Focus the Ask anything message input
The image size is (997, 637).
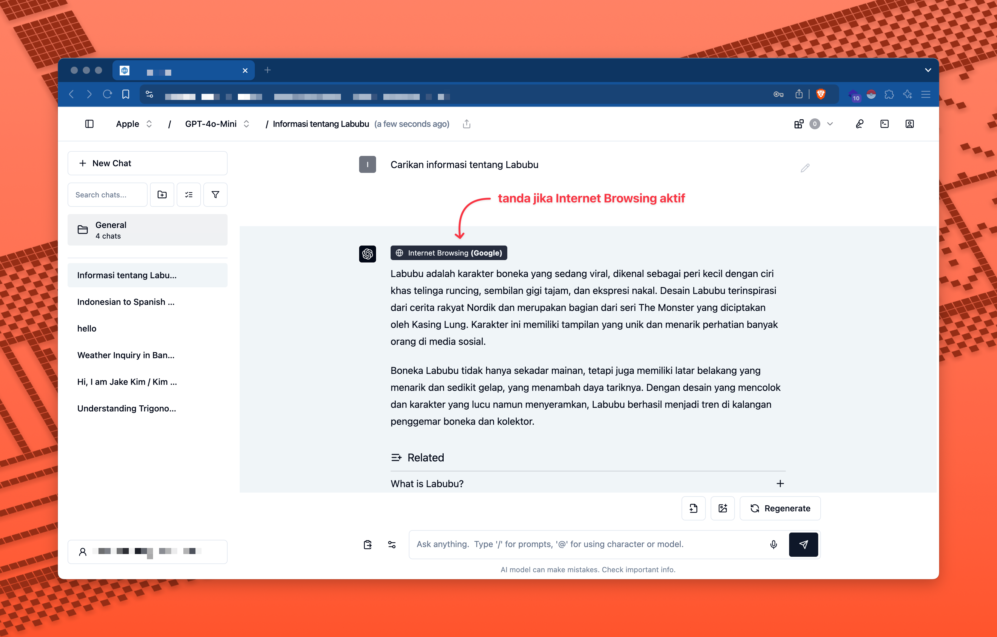click(x=588, y=544)
